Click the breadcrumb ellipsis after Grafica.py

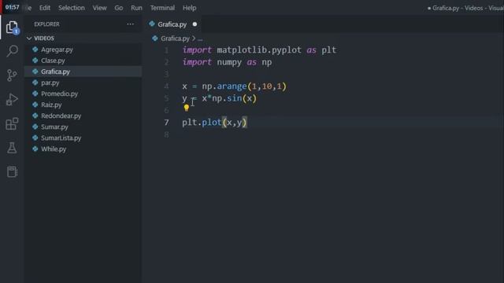(200, 39)
